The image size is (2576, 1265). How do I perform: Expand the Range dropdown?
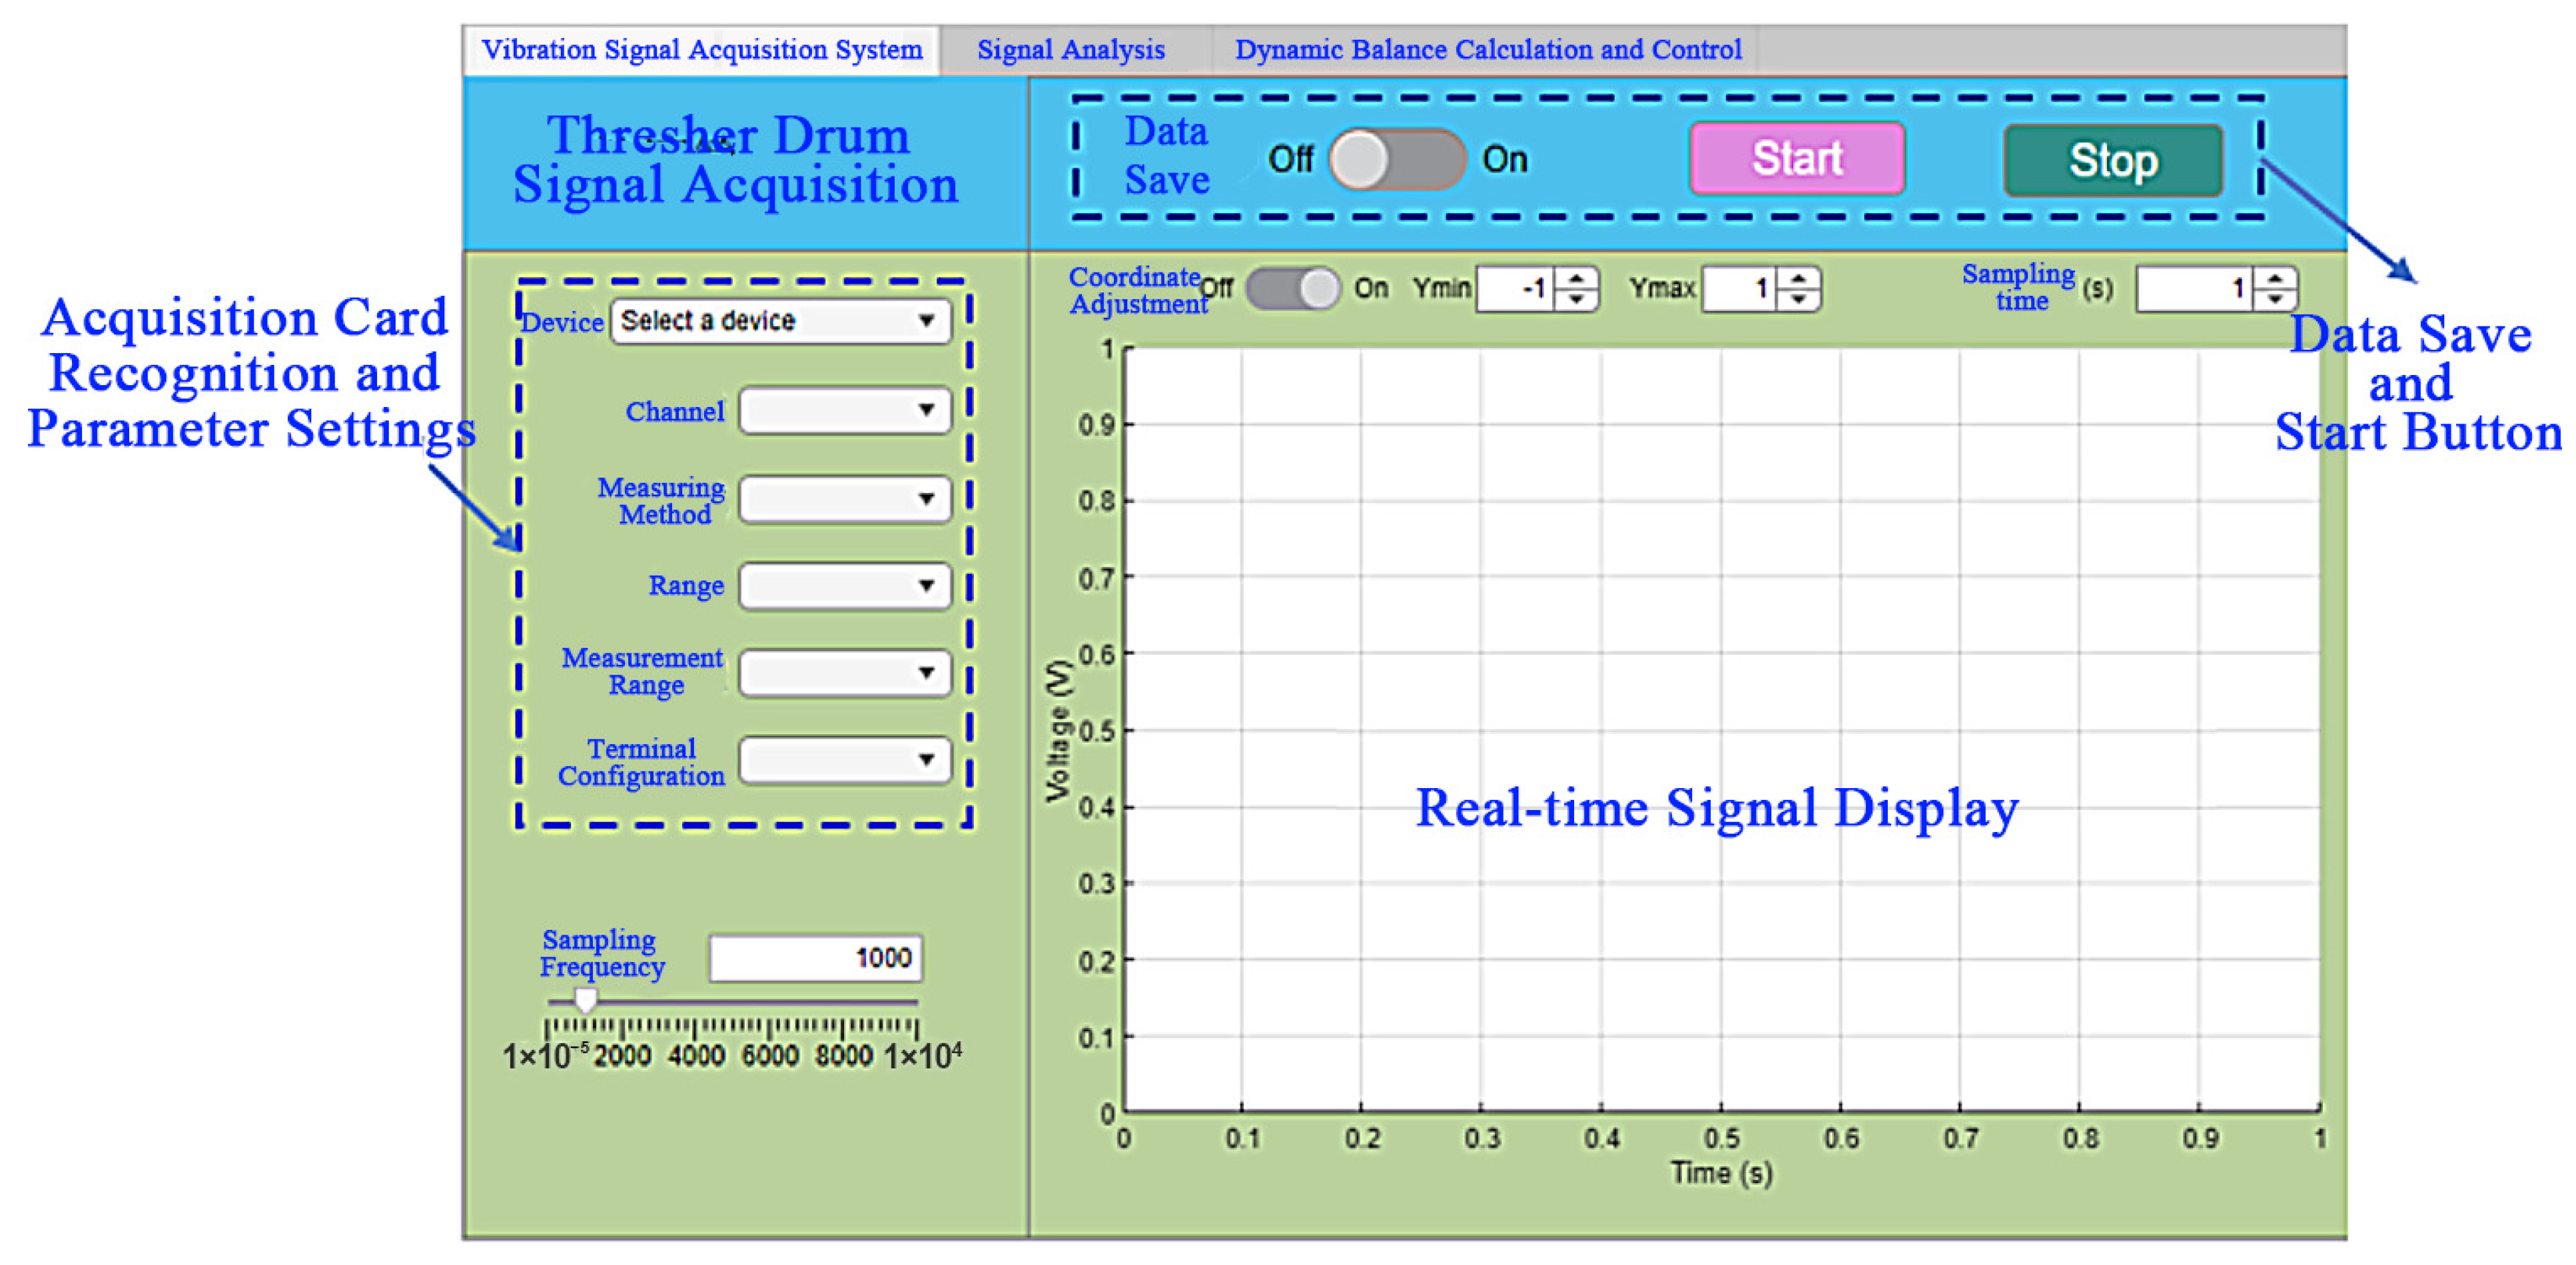click(x=845, y=586)
